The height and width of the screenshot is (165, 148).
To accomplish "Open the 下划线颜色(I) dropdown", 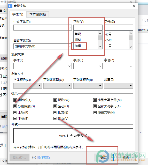I will click(88, 86).
